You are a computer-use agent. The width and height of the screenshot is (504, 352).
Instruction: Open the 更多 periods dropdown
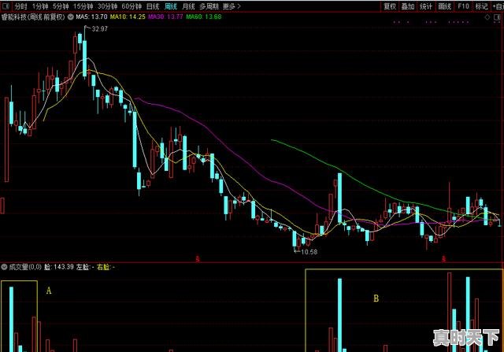pyautogui.click(x=232, y=6)
